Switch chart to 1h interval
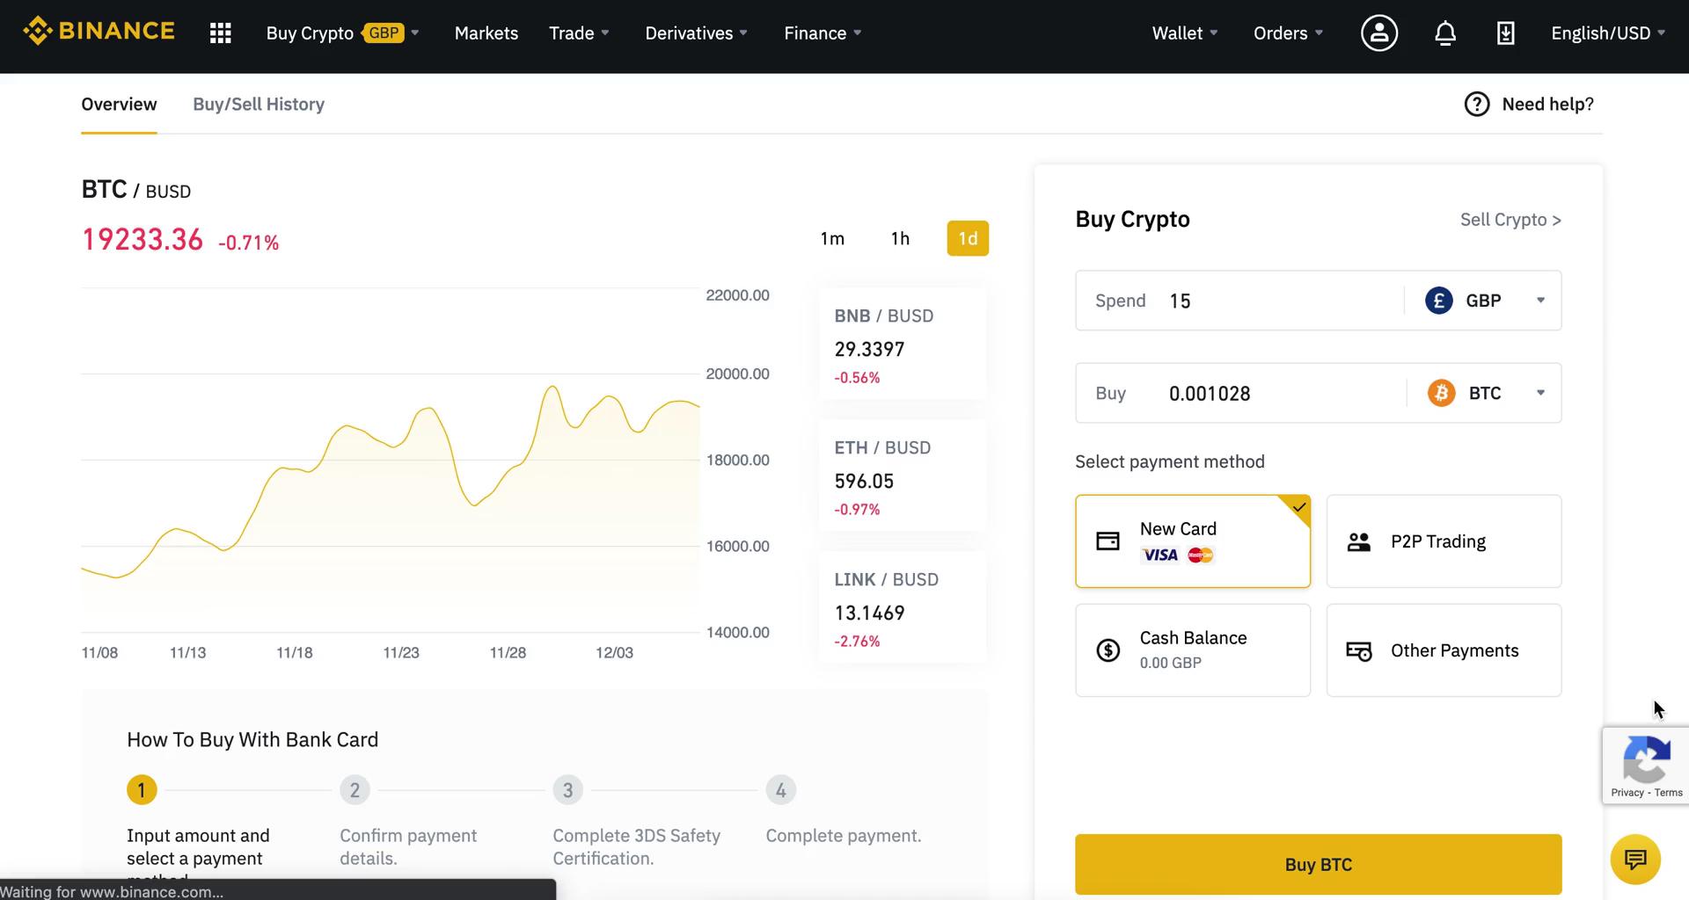1689x900 pixels. [900, 238]
